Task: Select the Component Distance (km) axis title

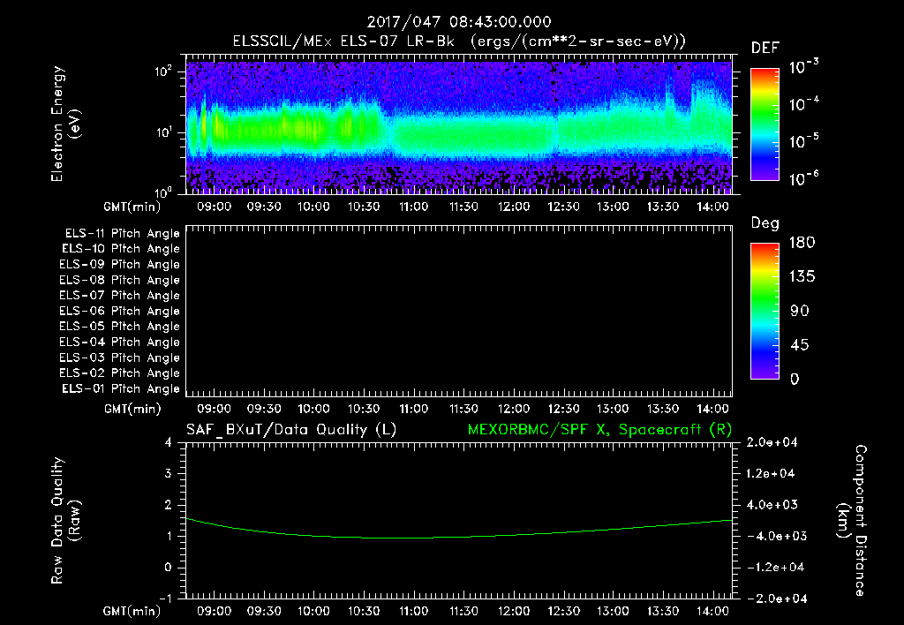Action: click(852, 521)
